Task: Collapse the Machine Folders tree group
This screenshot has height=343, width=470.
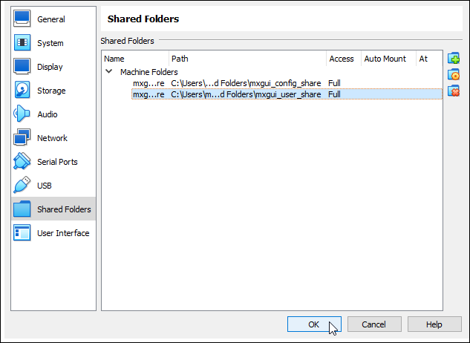Action: pyautogui.click(x=109, y=72)
